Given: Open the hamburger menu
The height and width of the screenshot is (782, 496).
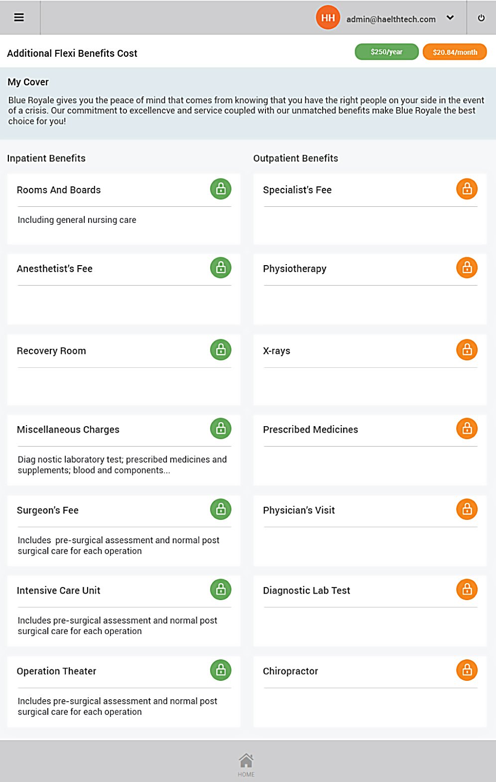Looking at the screenshot, I should pyautogui.click(x=19, y=17).
